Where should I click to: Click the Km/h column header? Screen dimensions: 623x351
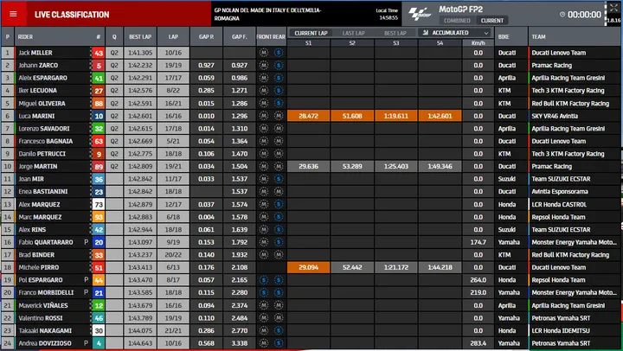pyautogui.click(x=478, y=43)
